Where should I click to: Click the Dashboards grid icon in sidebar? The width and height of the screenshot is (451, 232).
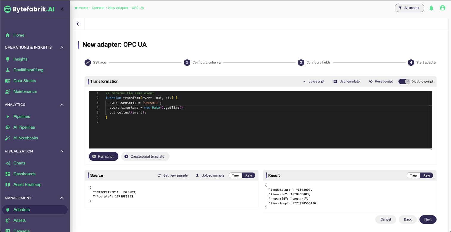point(8,174)
